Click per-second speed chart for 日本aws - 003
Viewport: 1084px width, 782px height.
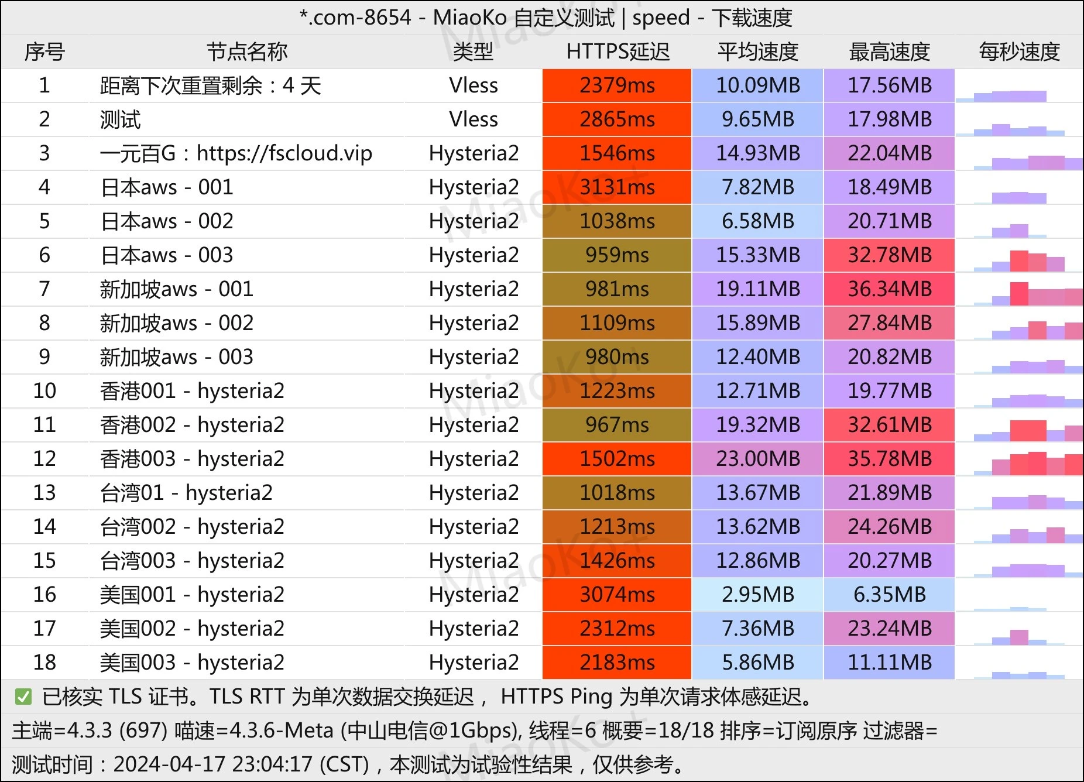tap(1020, 255)
